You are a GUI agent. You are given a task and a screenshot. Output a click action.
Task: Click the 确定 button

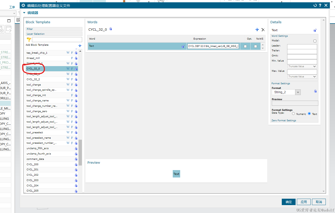tap(289, 202)
